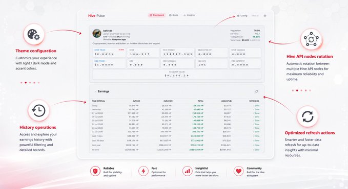Click the Hive Price card
Screen dimensions: 348x189
109,53
